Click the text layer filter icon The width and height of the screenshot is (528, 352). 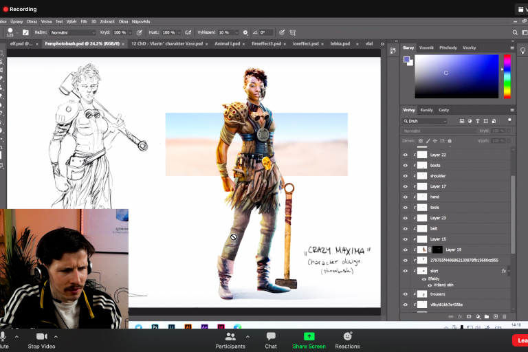tap(478, 121)
